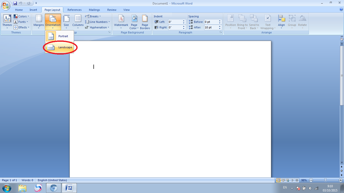This screenshot has width=344, height=193.
Task: Open the Page Setup dialog launcher
Action: click(x=109, y=32)
